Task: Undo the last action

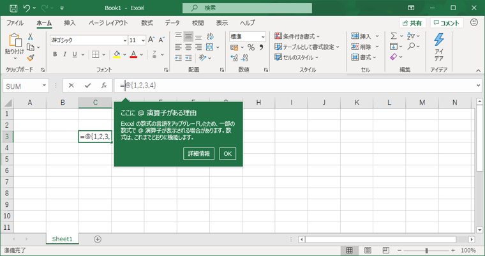Action: pyautogui.click(x=27, y=8)
